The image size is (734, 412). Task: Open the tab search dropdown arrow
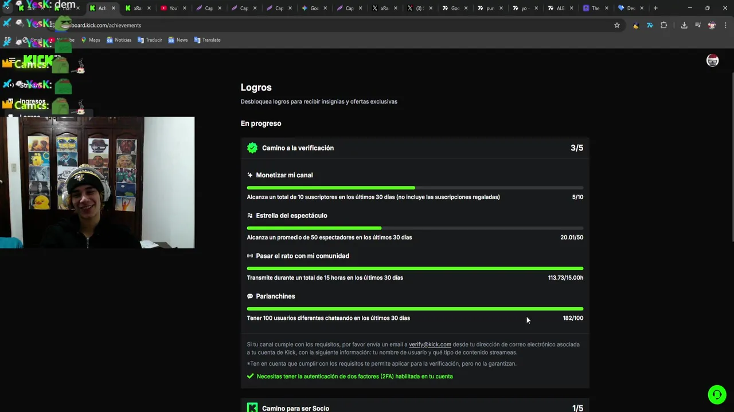click(7, 8)
